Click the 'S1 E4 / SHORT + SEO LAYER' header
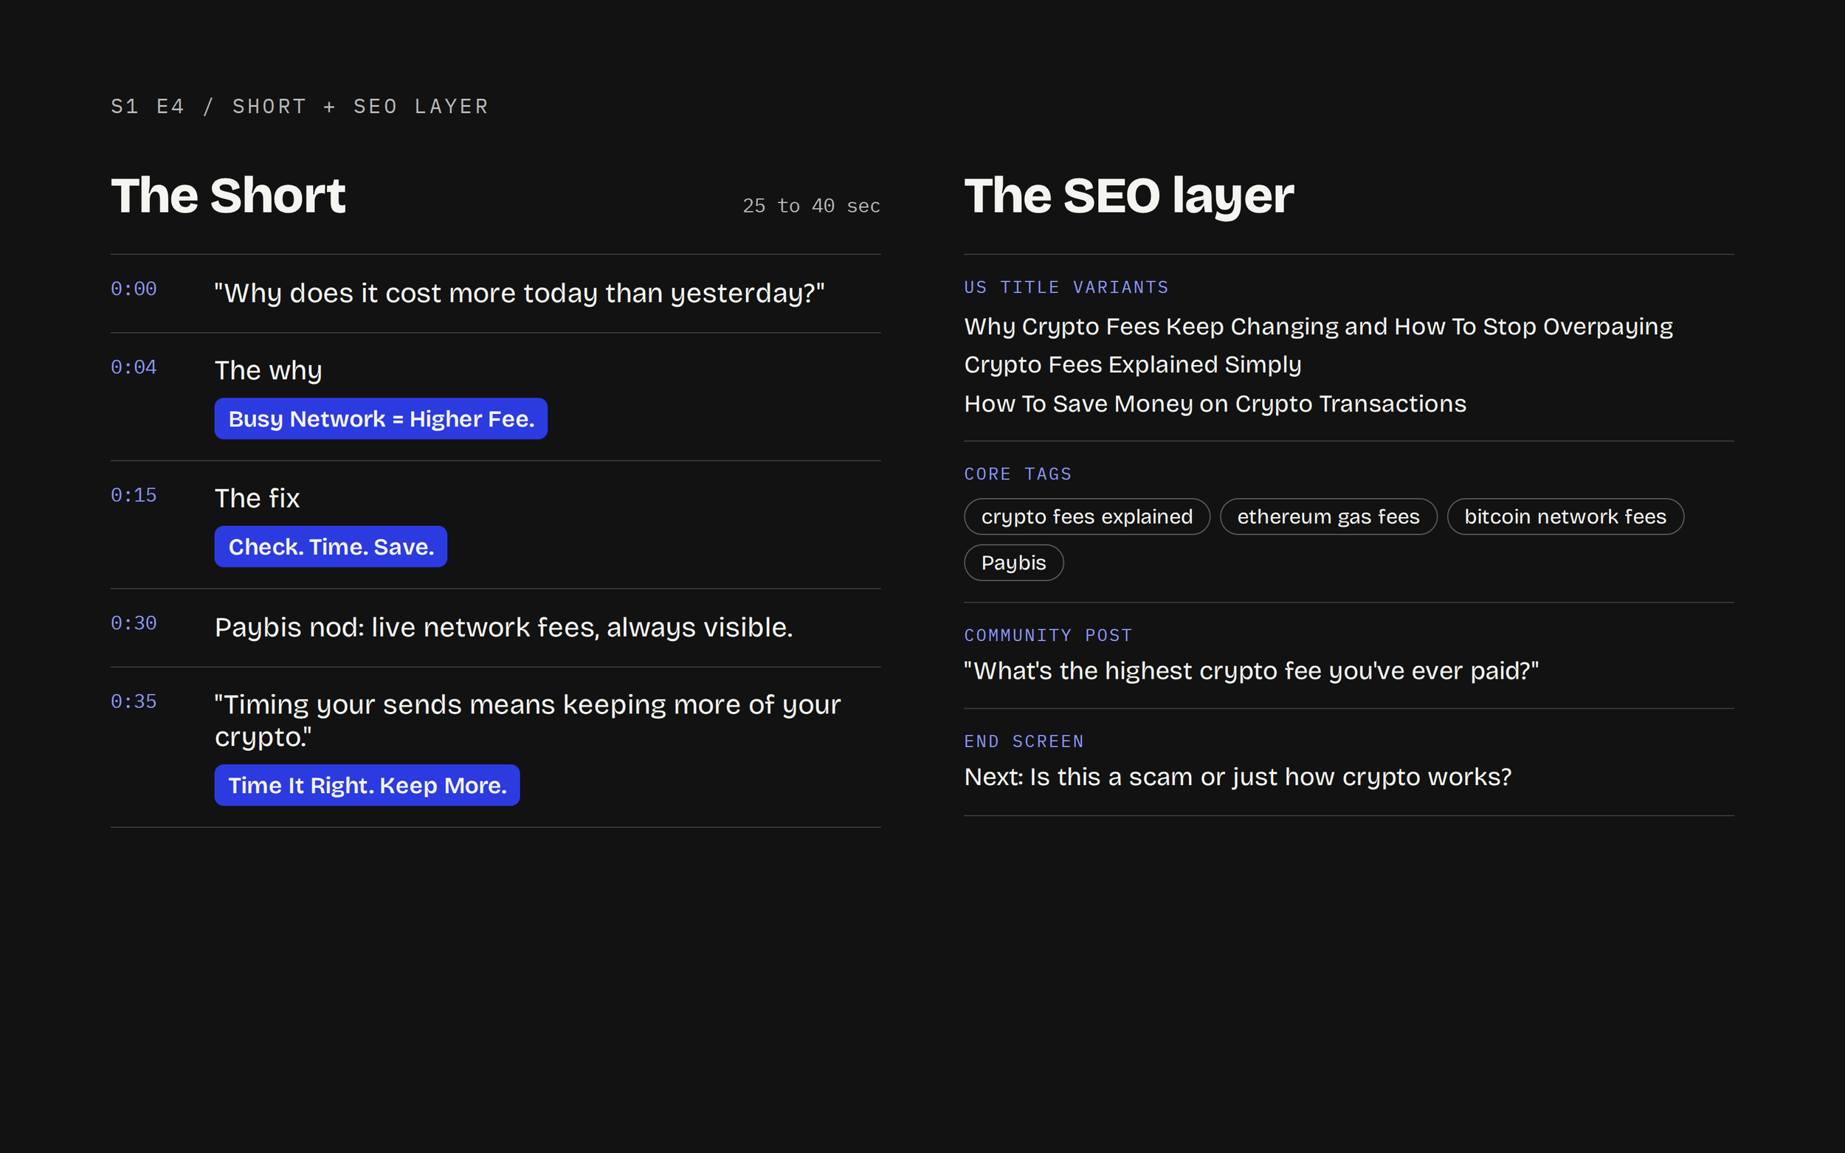The width and height of the screenshot is (1845, 1153). (x=300, y=106)
